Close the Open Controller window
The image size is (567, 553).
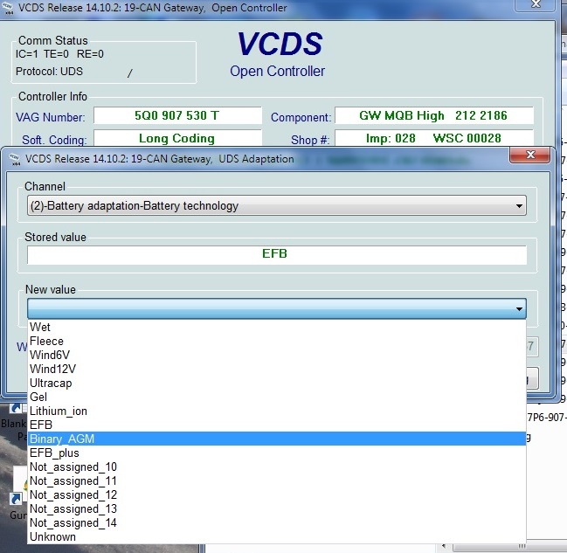[536, 4]
